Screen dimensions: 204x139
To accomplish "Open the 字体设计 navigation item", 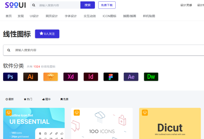I will [x=71, y=16].
